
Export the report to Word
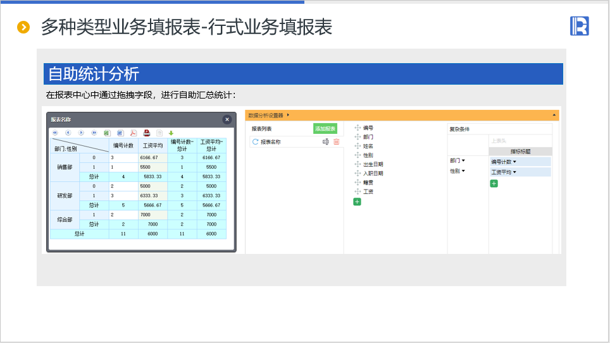(x=120, y=133)
